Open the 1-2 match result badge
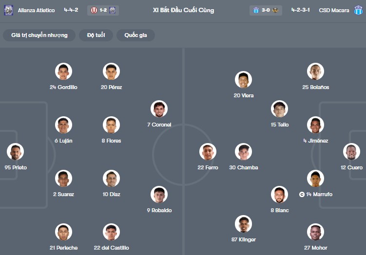The width and height of the screenshot is (366, 255). point(103,10)
